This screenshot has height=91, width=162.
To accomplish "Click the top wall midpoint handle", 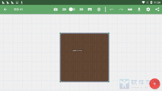I will click(84, 33).
